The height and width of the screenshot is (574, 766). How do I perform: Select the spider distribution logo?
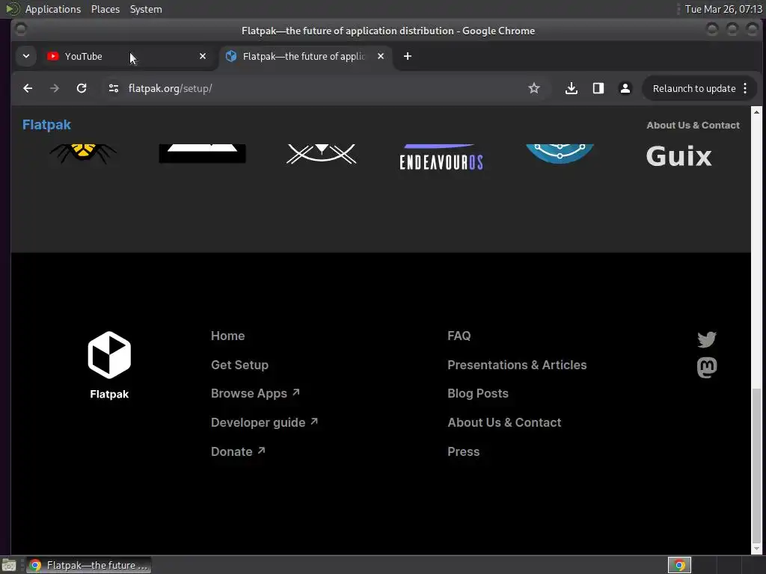(x=83, y=154)
